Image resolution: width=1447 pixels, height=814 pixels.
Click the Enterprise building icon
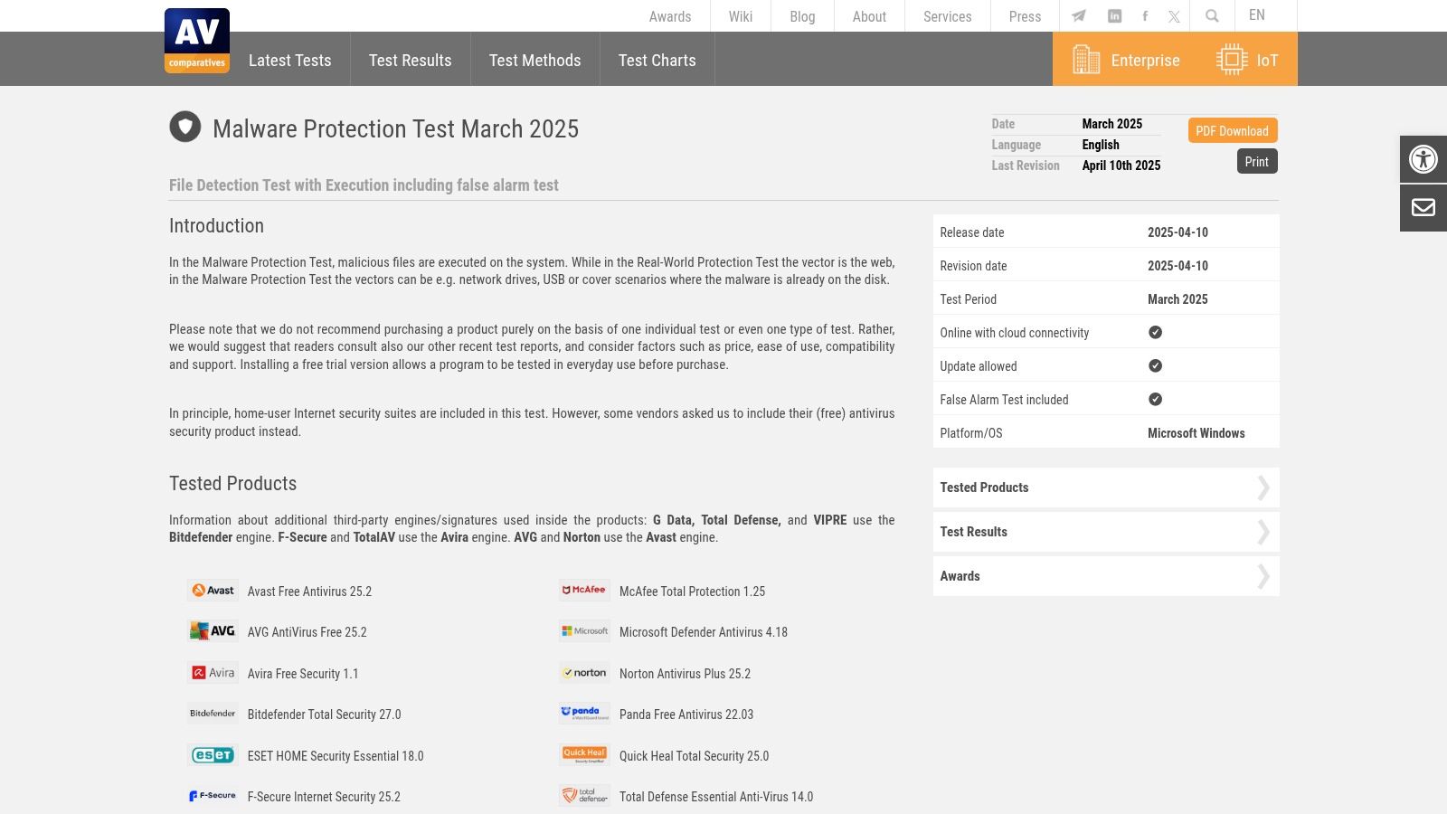[1086, 60]
